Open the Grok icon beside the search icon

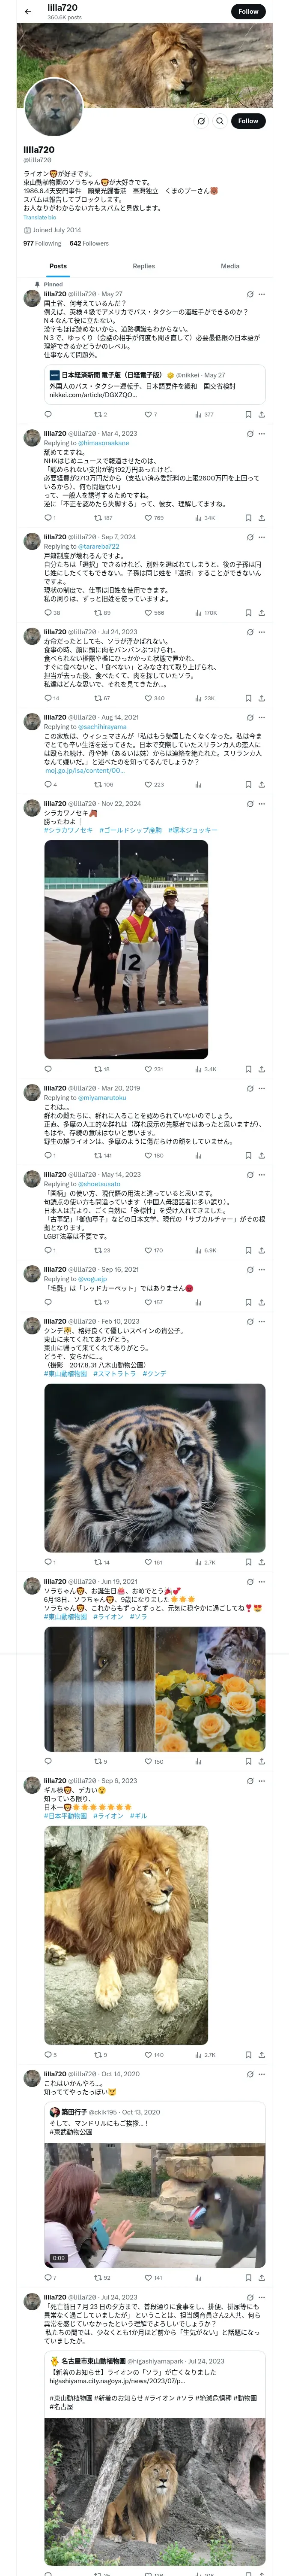point(201,121)
